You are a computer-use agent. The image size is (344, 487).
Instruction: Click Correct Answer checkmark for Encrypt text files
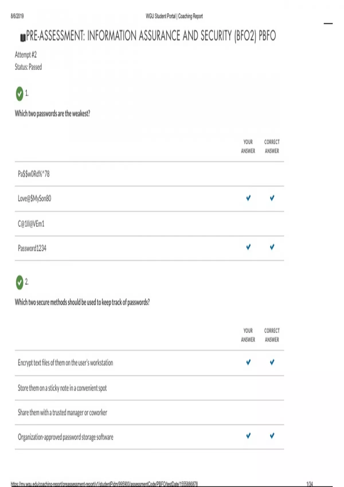[272, 362]
